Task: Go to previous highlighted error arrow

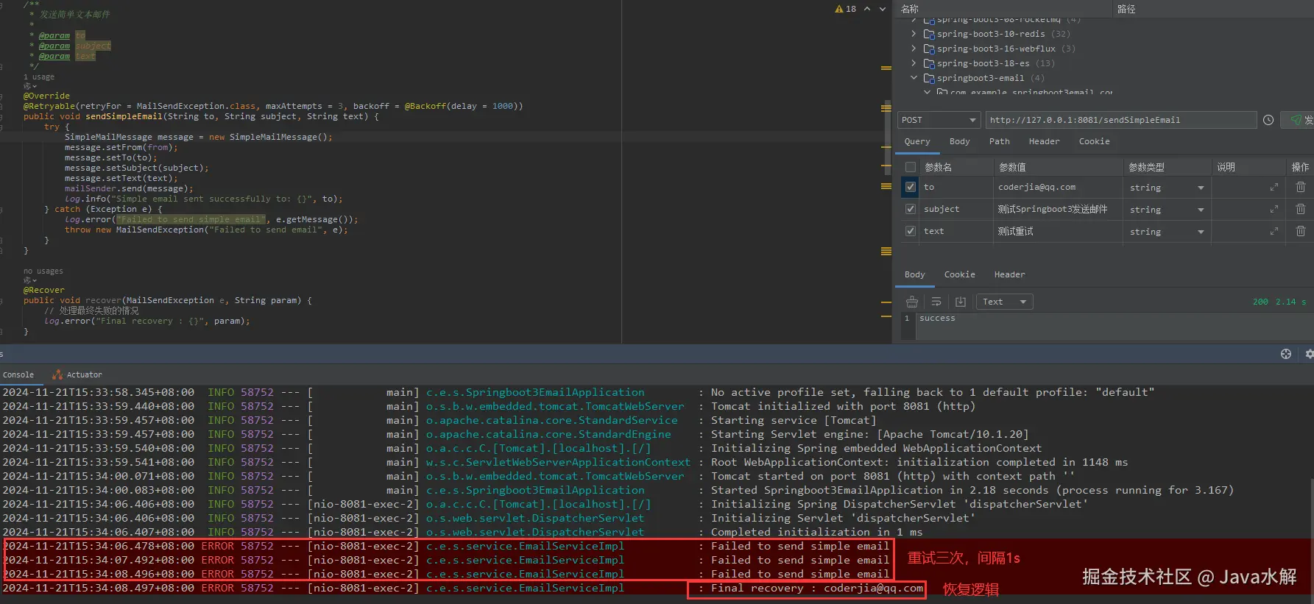Action: (x=867, y=9)
